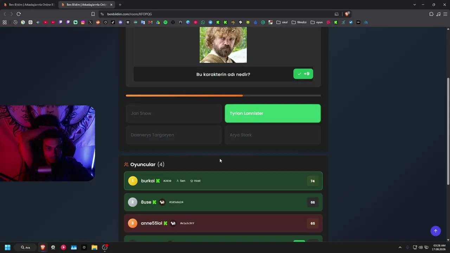Select the active Ben Bildim tab
This screenshot has width=450, height=253.
pos(86,5)
